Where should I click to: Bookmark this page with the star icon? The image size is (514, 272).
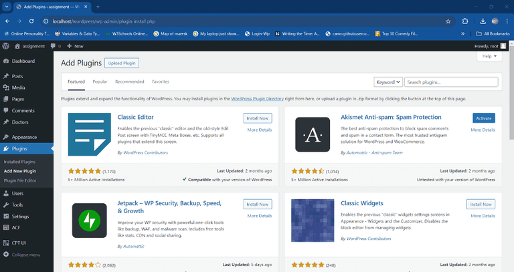coord(448,21)
